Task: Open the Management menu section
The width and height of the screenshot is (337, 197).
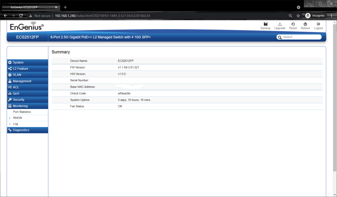Action: 28,81
